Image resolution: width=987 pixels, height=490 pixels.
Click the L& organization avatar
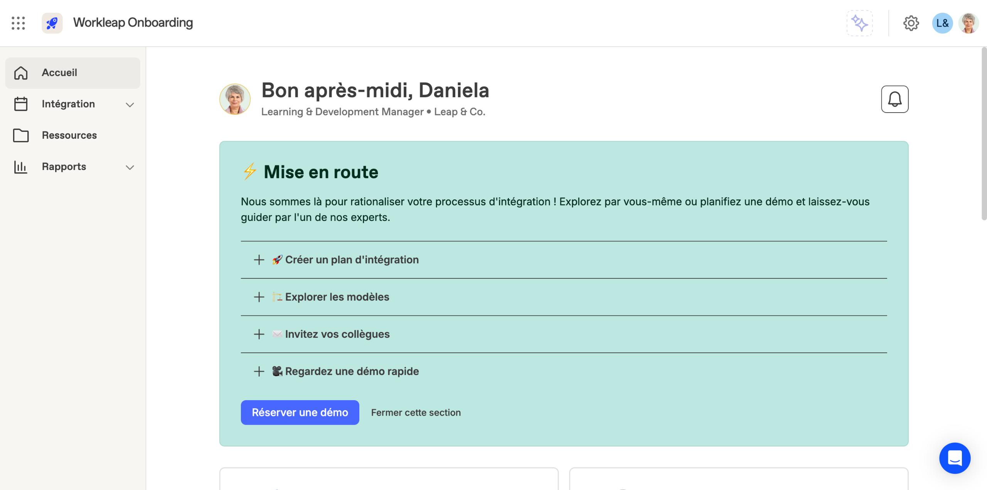click(942, 23)
